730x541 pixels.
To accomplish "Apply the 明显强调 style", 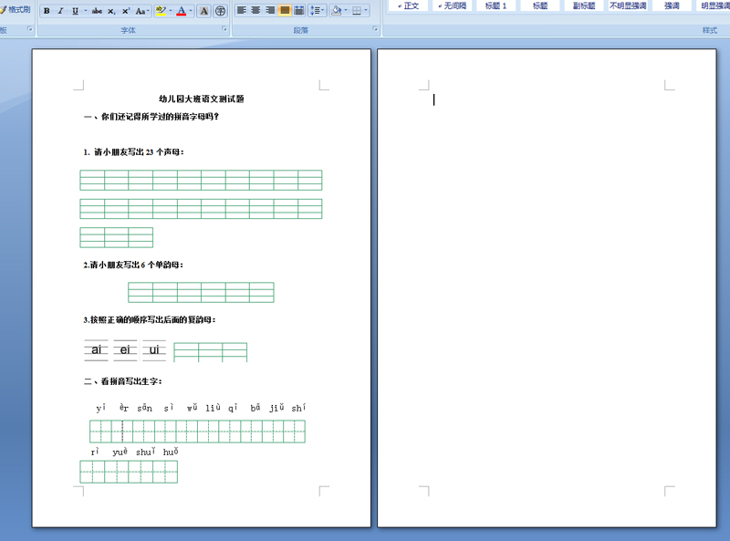I will coord(714,6).
